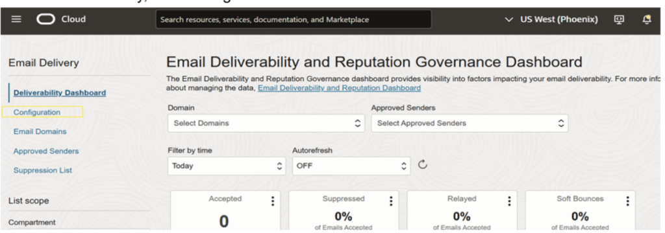The image size is (665, 233).
Task: Open the Select Domains dropdown
Action: pos(266,123)
